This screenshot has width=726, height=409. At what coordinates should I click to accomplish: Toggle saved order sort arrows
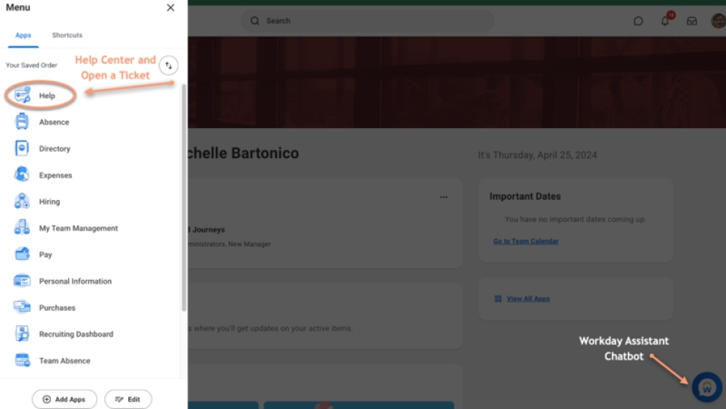pyautogui.click(x=168, y=65)
